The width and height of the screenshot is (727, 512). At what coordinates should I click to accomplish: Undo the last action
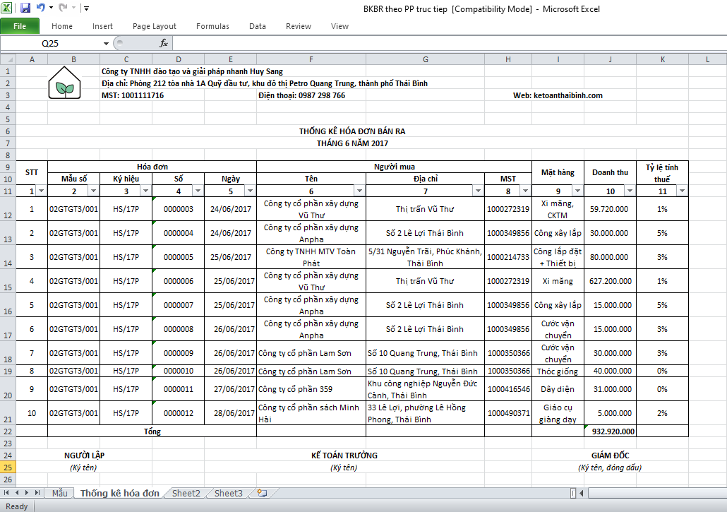tap(40, 8)
